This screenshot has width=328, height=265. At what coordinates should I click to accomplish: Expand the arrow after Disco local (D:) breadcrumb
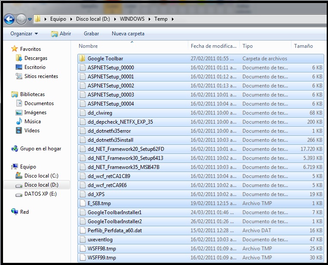115,19
